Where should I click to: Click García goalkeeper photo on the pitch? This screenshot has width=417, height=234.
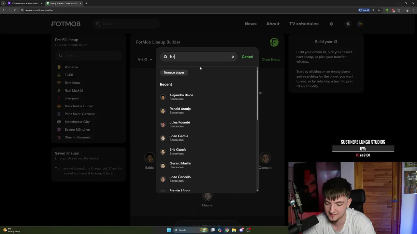point(207,196)
